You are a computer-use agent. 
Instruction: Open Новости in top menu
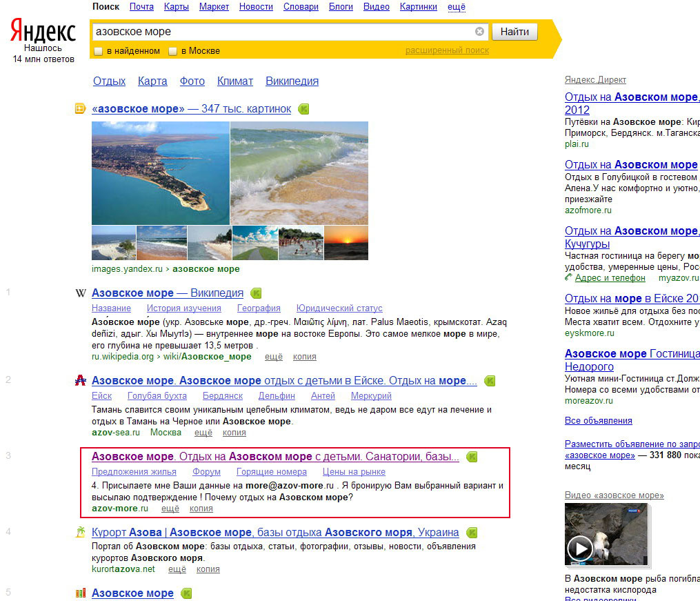pos(256,7)
